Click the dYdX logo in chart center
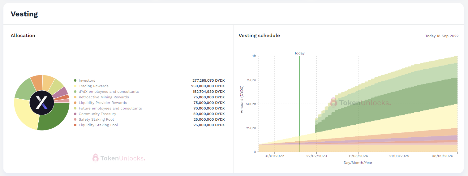 coord(42,103)
